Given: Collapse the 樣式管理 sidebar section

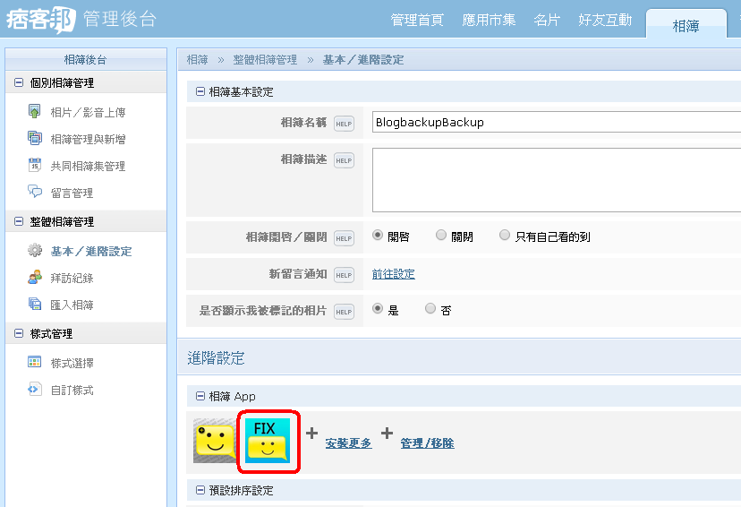Looking at the screenshot, I should tap(19, 333).
